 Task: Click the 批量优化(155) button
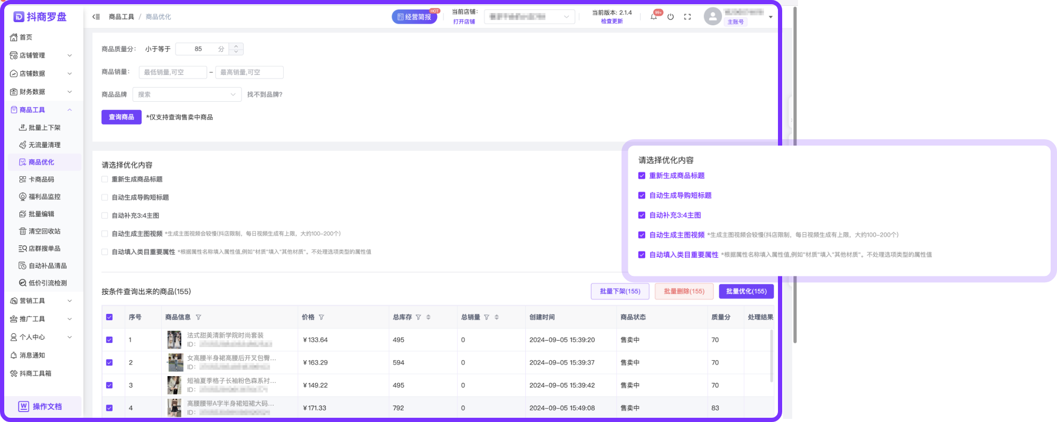(746, 292)
